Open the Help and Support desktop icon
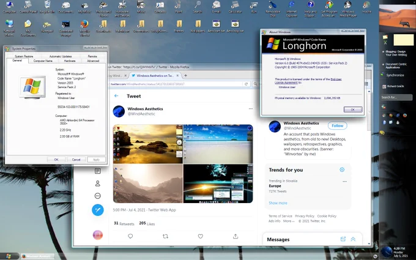Viewport: 416px width, 260px height. pos(310,8)
